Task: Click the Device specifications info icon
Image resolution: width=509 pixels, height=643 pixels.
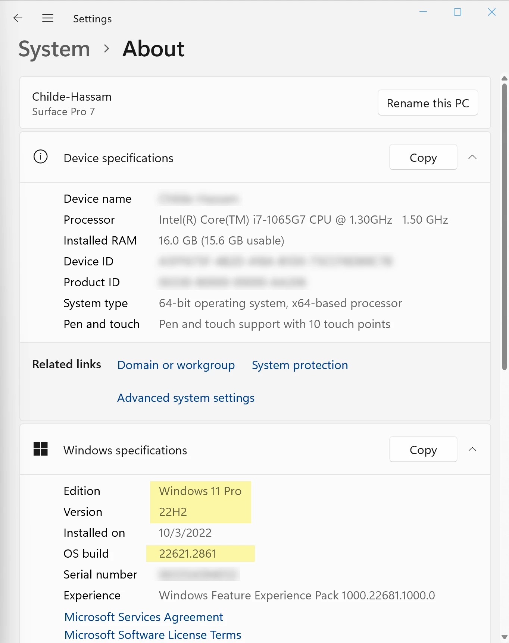Action: (41, 157)
